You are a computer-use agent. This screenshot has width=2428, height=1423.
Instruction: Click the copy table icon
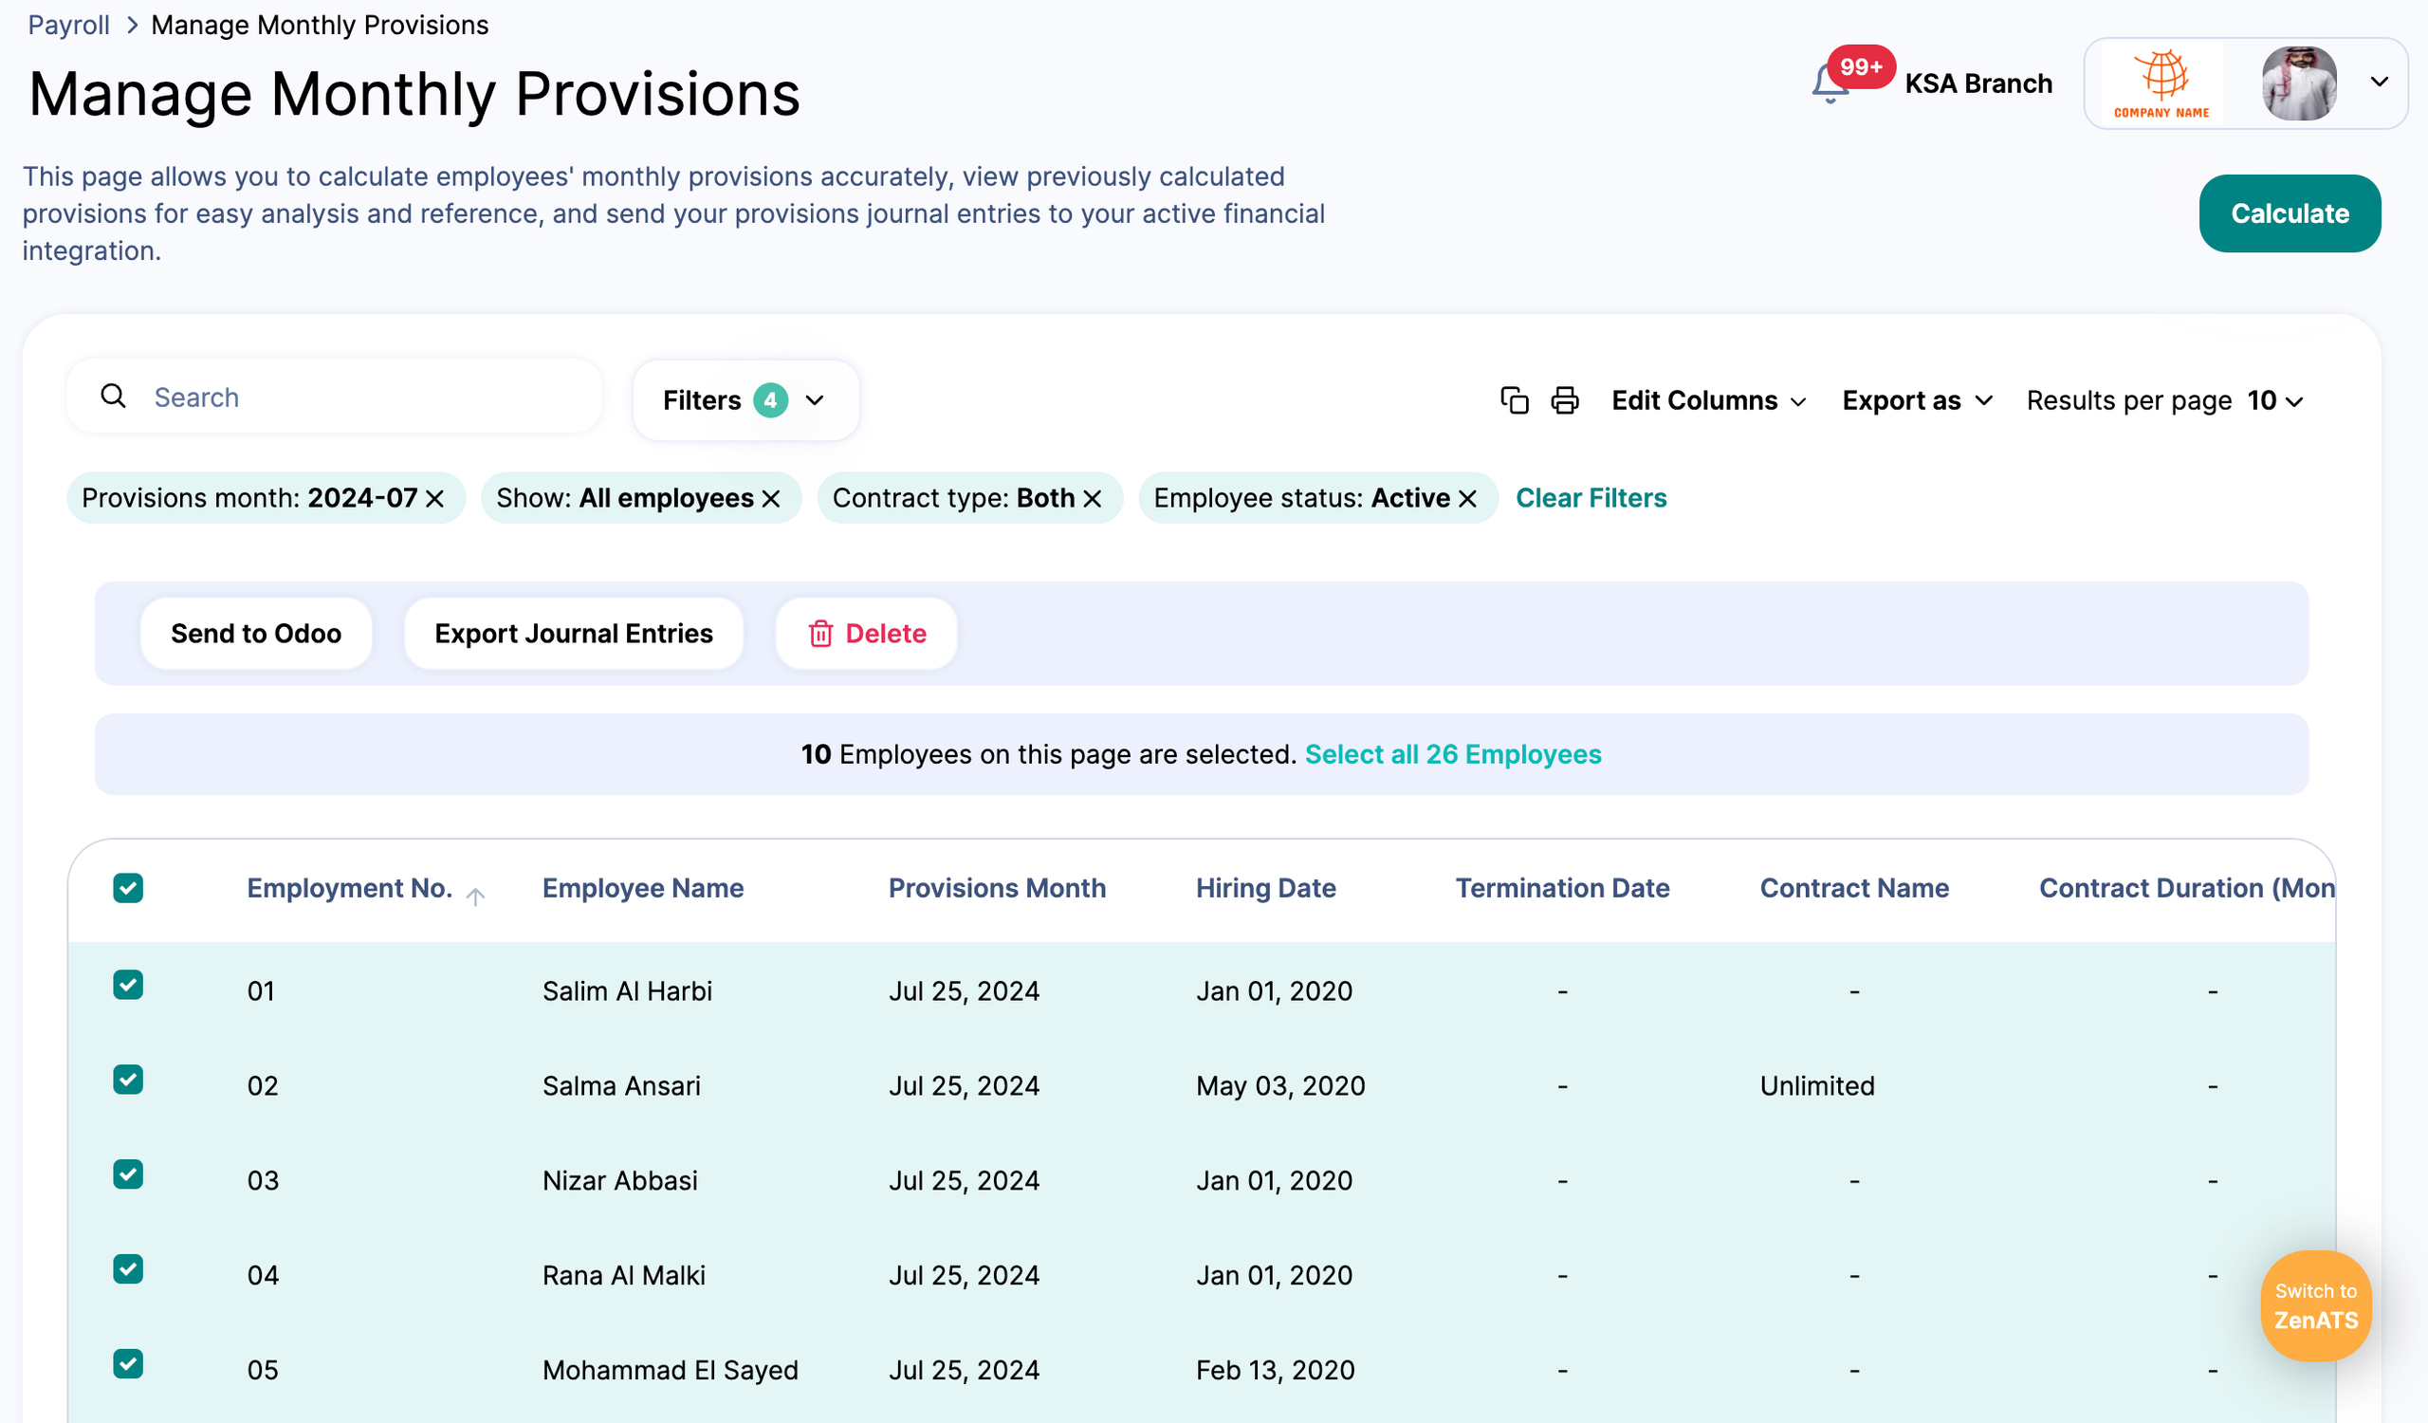[1514, 399]
